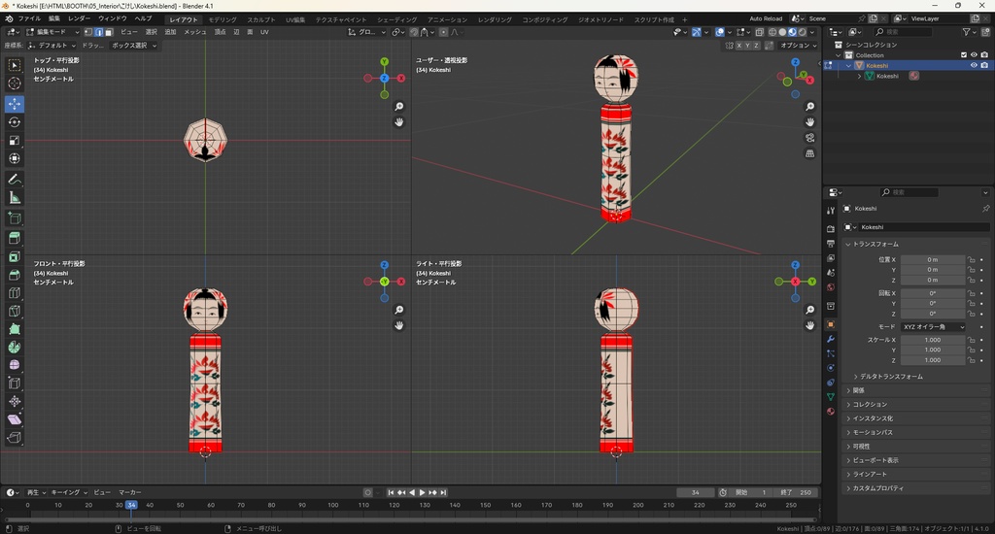Viewport: 995px width, 534px height.
Task: Select the Rotate tool in the left toolbar
Action: [15, 122]
